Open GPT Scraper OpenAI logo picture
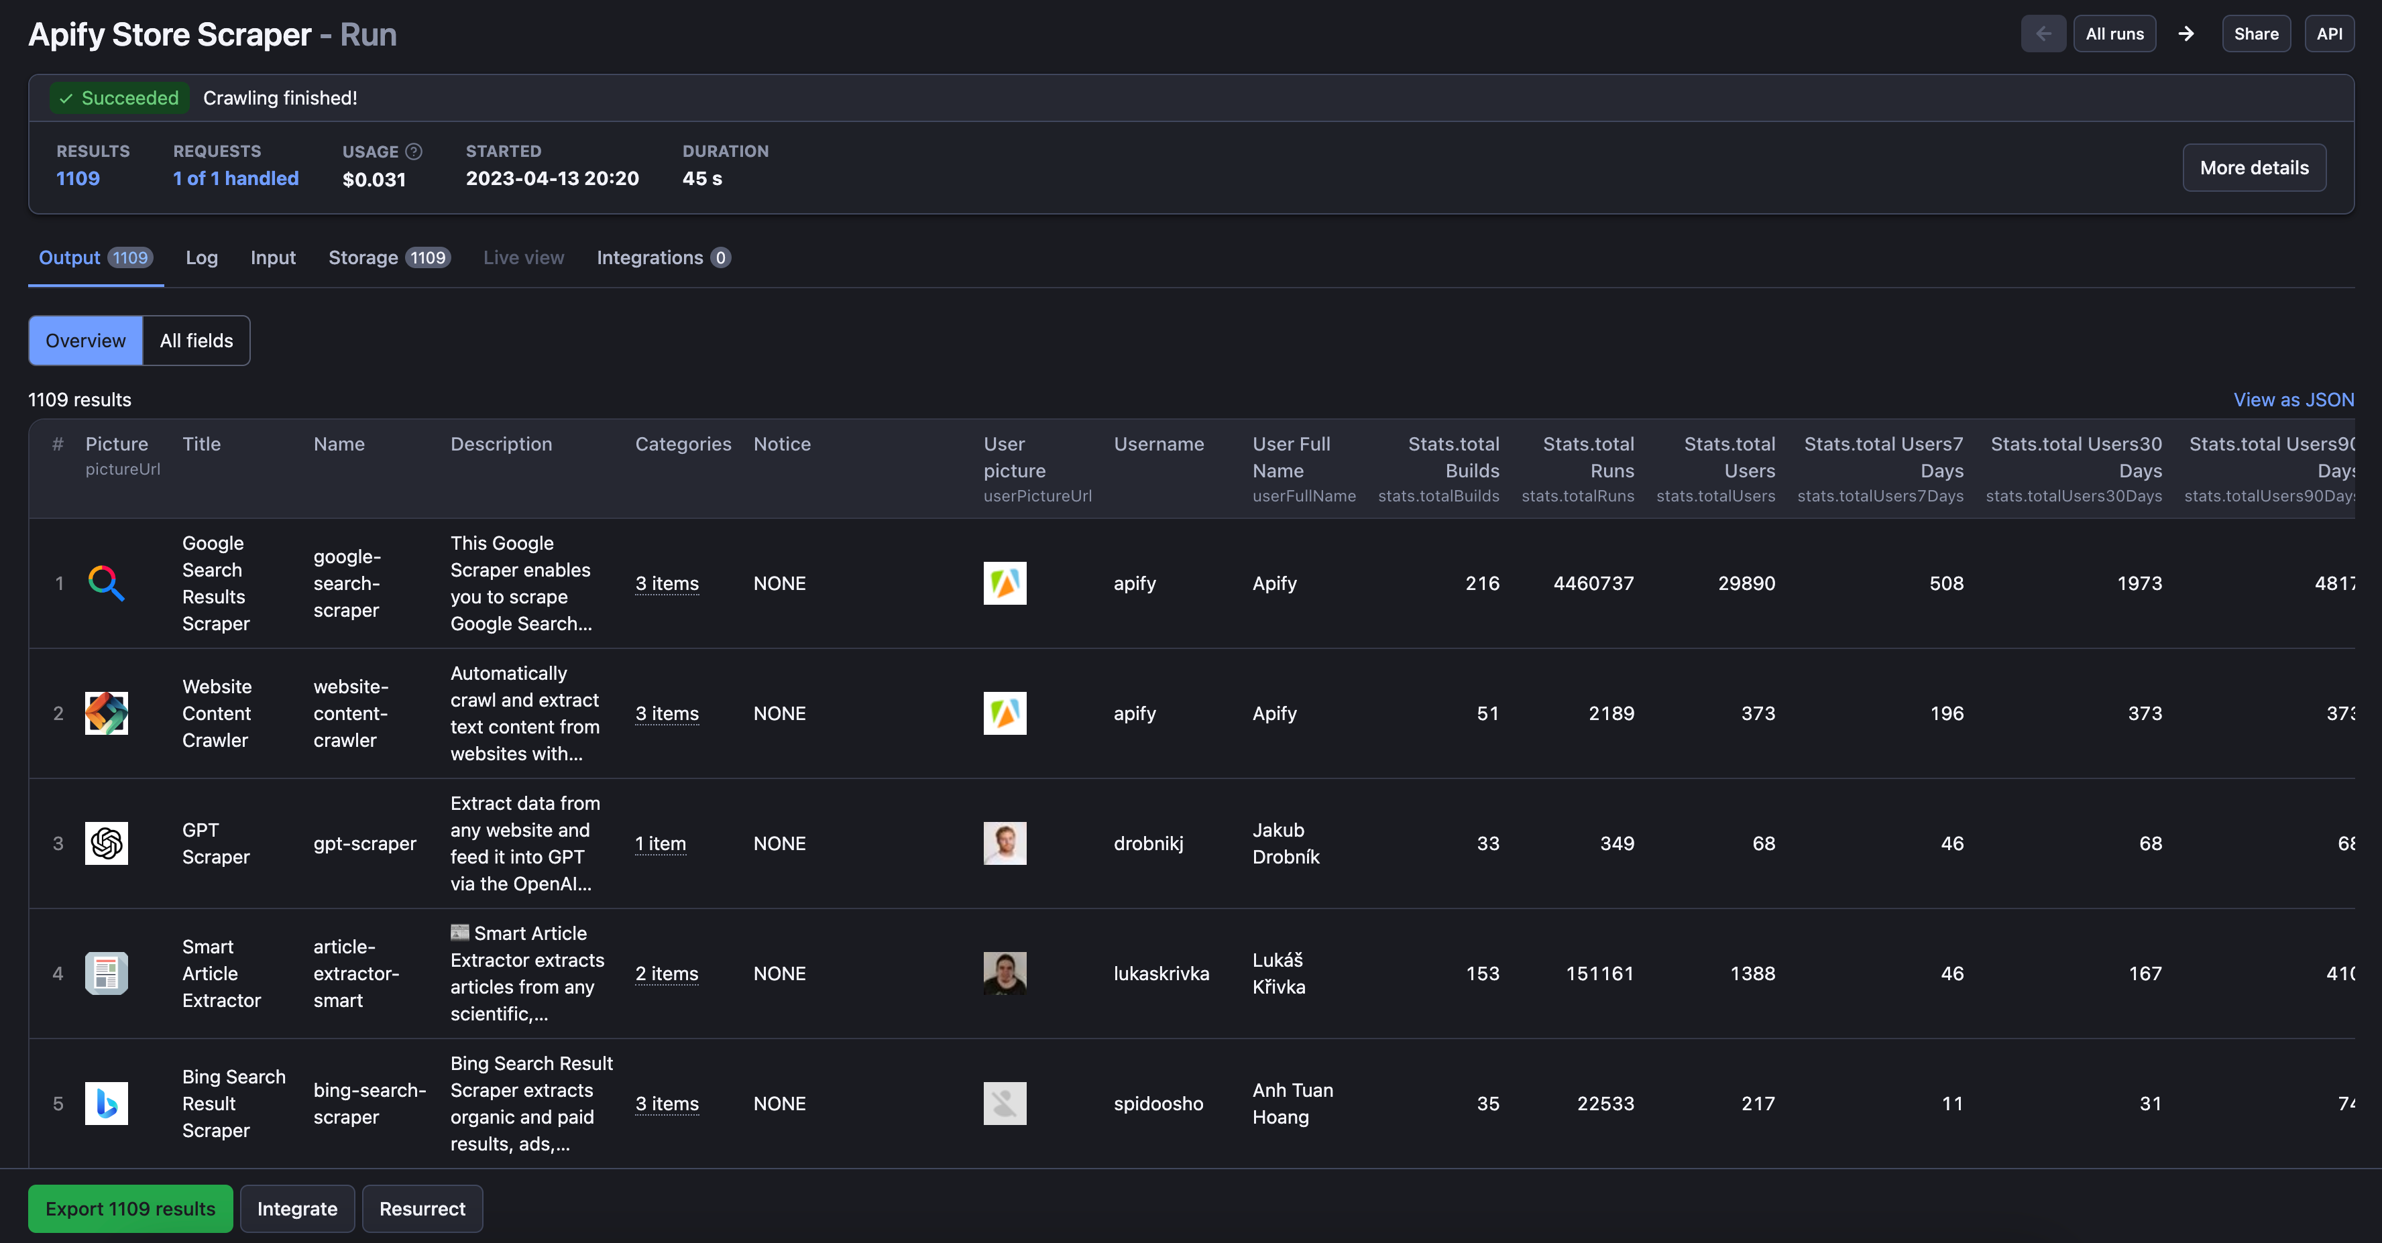 point(107,844)
